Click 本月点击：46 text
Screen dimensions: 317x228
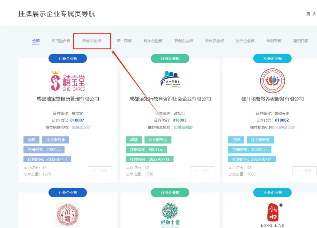(35, 168)
